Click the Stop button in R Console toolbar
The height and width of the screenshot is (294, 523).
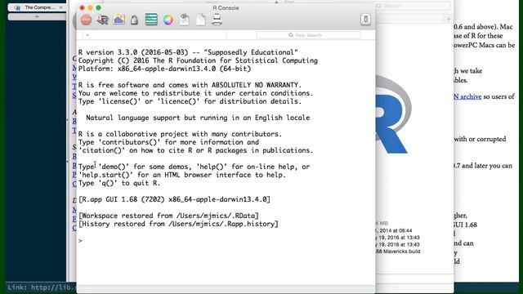click(86, 20)
